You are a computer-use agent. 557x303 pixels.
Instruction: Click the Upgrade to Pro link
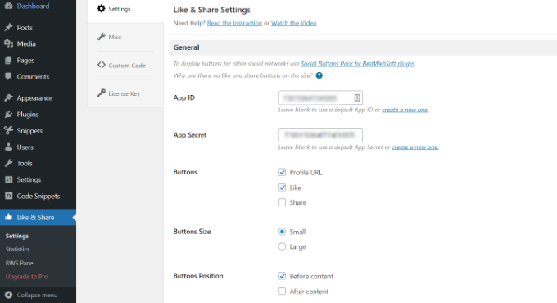click(27, 276)
